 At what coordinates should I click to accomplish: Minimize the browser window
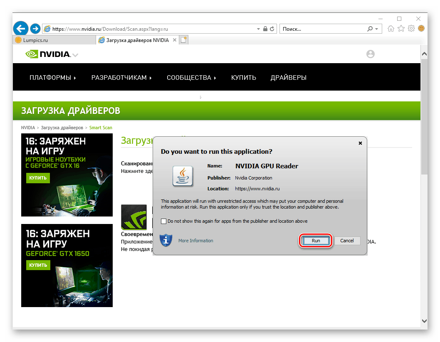380,19
